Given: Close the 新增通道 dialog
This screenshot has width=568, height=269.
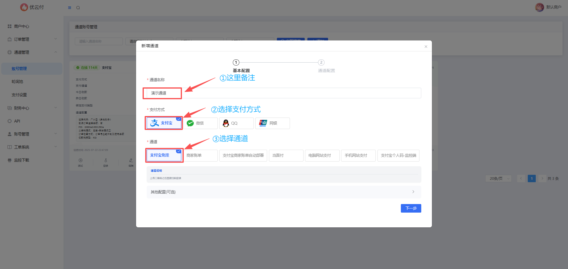Looking at the screenshot, I should (426, 47).
